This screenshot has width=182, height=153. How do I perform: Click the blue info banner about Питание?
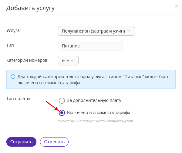tap(91, 79)
